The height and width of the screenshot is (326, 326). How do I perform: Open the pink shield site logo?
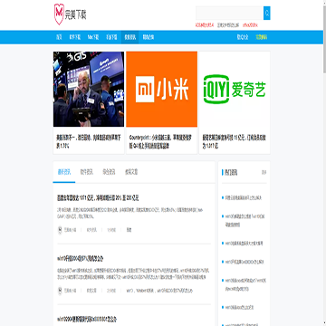coord(59,14)
